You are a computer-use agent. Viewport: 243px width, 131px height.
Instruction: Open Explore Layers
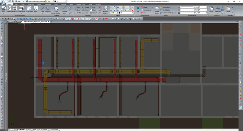[106, 10]
